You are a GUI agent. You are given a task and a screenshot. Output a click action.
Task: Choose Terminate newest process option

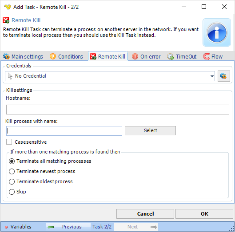click(12, 171)
